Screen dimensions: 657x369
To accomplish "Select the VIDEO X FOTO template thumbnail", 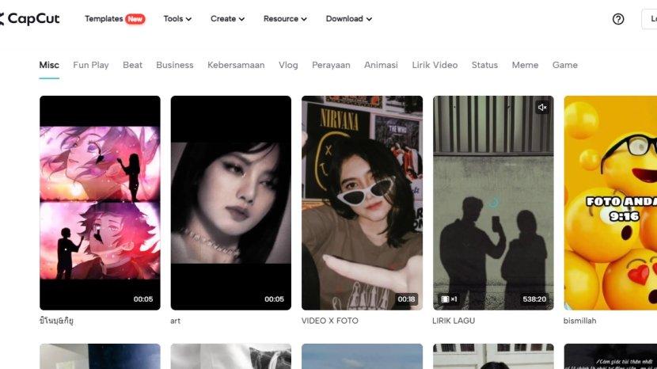I will [362, 202].
